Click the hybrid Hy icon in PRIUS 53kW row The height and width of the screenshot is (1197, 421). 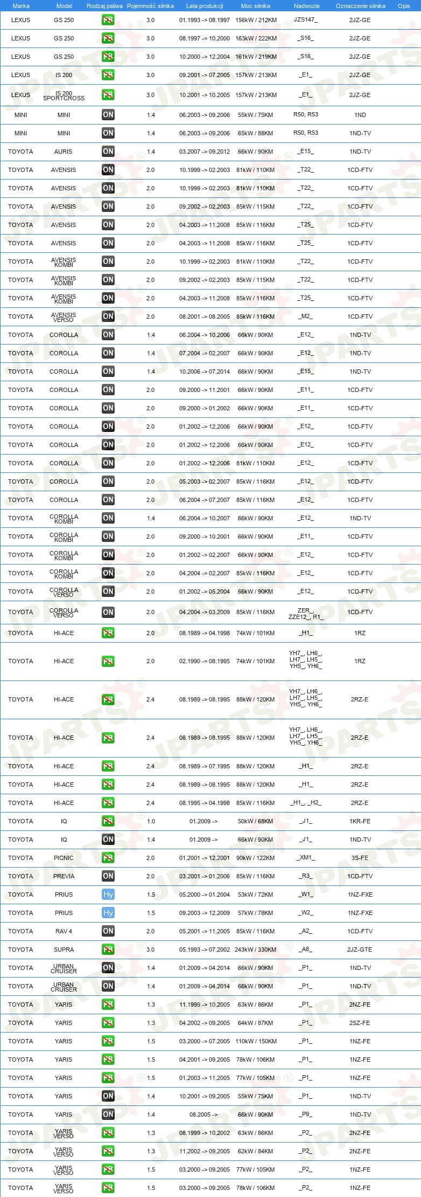coord(108,895)
